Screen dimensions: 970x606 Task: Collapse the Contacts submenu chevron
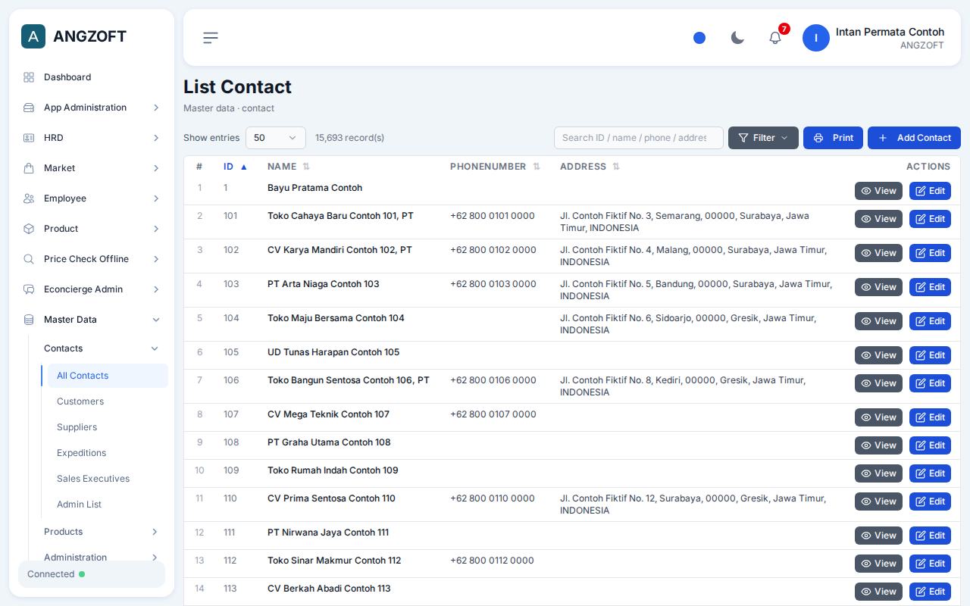(155, 348)
